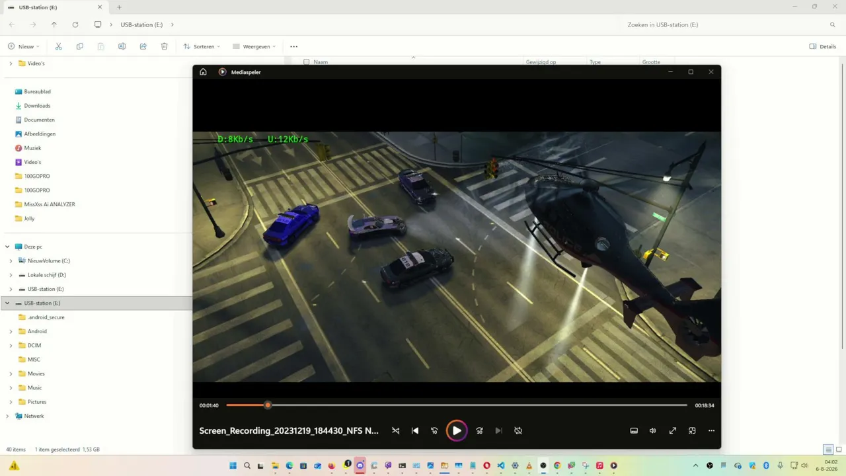Sort the file list by the Type column
846x476 pixels.
click(x=595, y=62)
